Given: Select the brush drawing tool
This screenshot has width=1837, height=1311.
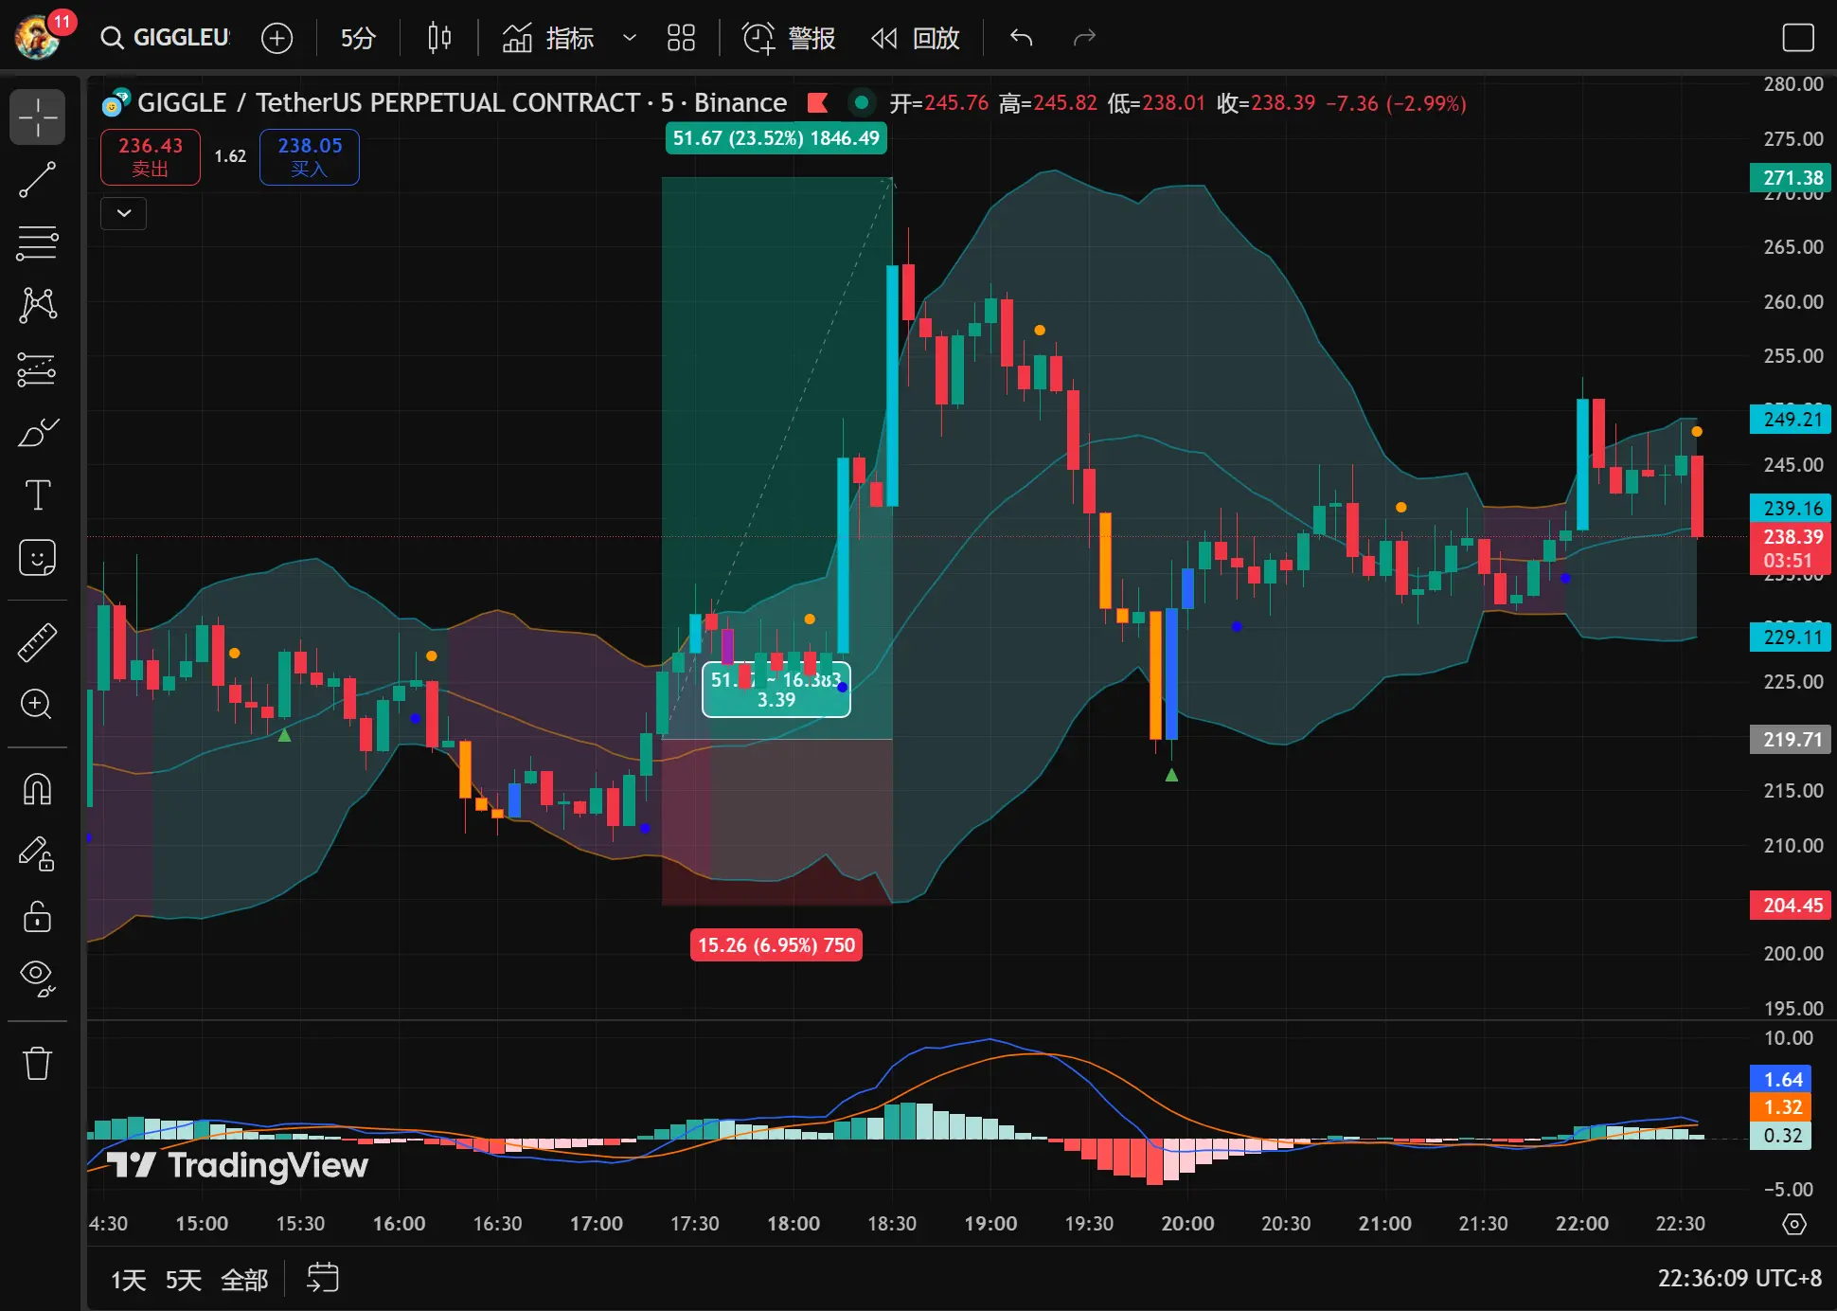Looking at the screenshot, I should (x=38, y=432).
